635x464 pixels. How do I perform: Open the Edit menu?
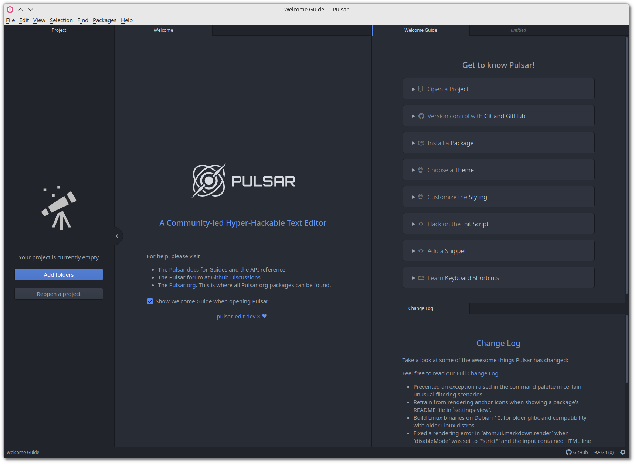[24, 20]
